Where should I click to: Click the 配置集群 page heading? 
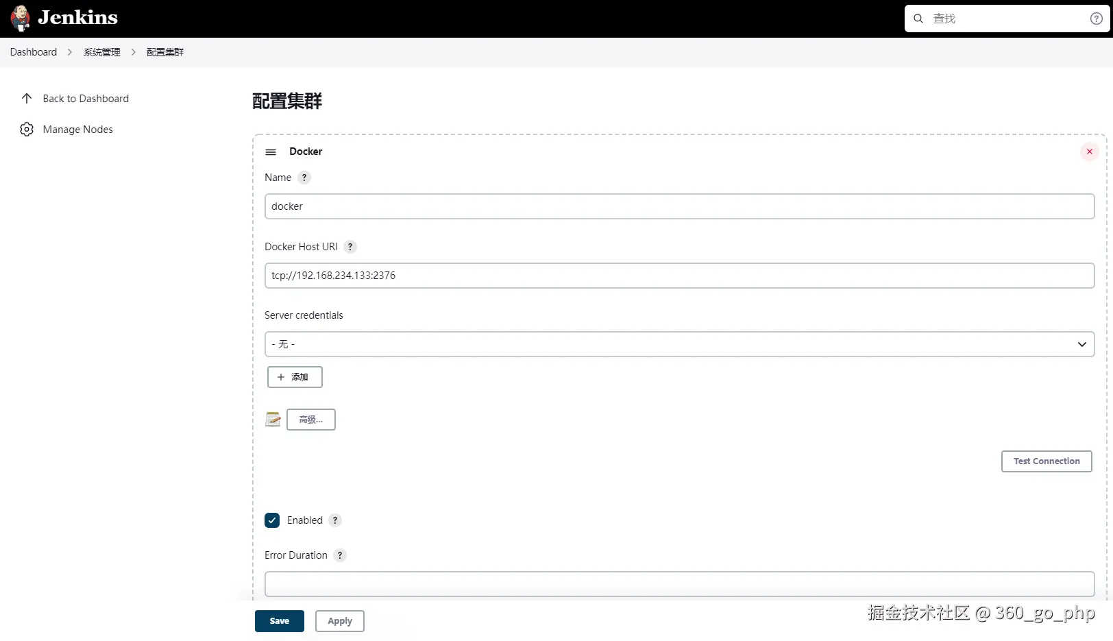287,101
